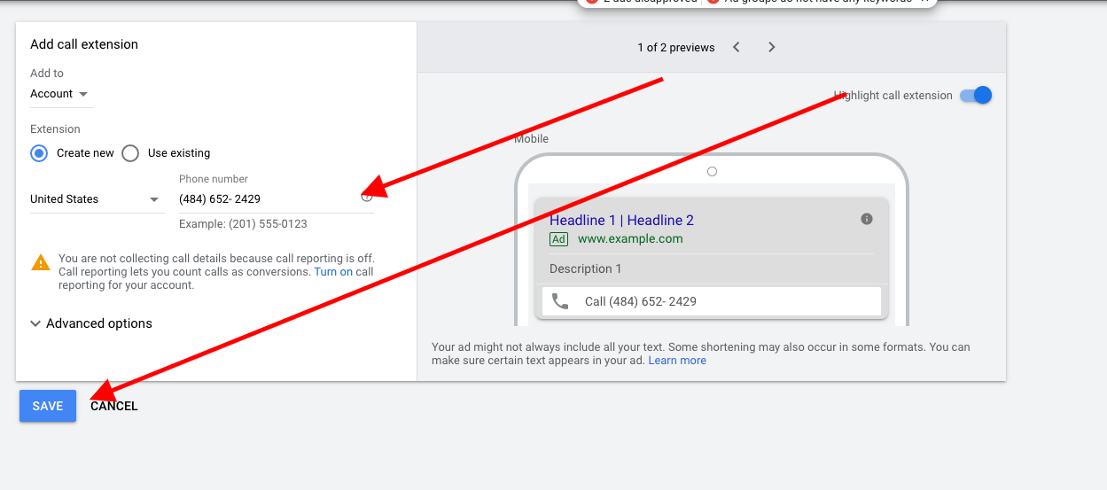
Task: Click the CANCEL button
Action: [114, 406]
